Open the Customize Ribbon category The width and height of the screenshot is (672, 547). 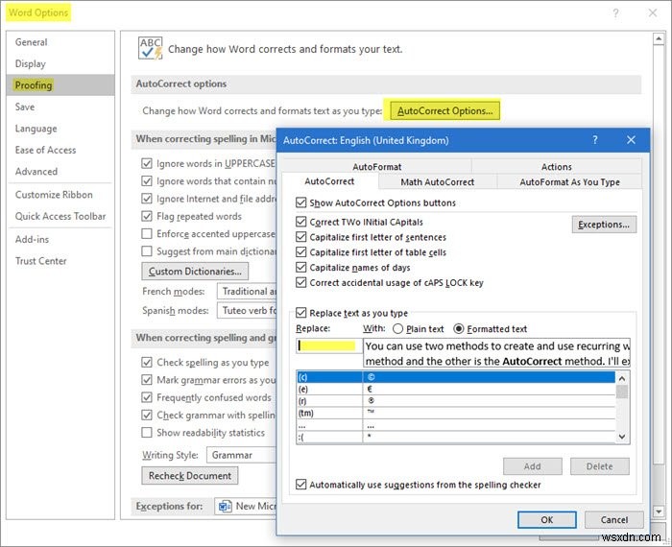pyautogui.click(x=60, y=195)
